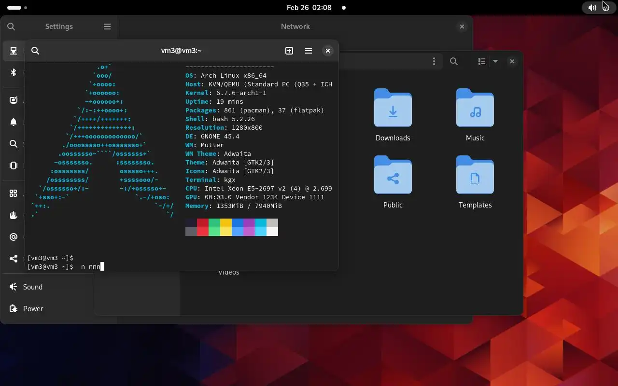The image size is (618, 386).
Task: Click the 'Kernel: 6.7.6-arch1-1' line
Action: pos(226,93)
